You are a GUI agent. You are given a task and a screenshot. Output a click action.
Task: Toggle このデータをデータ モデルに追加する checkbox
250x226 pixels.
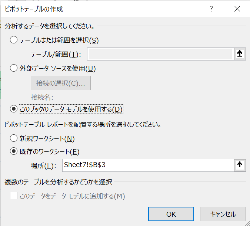14,196
